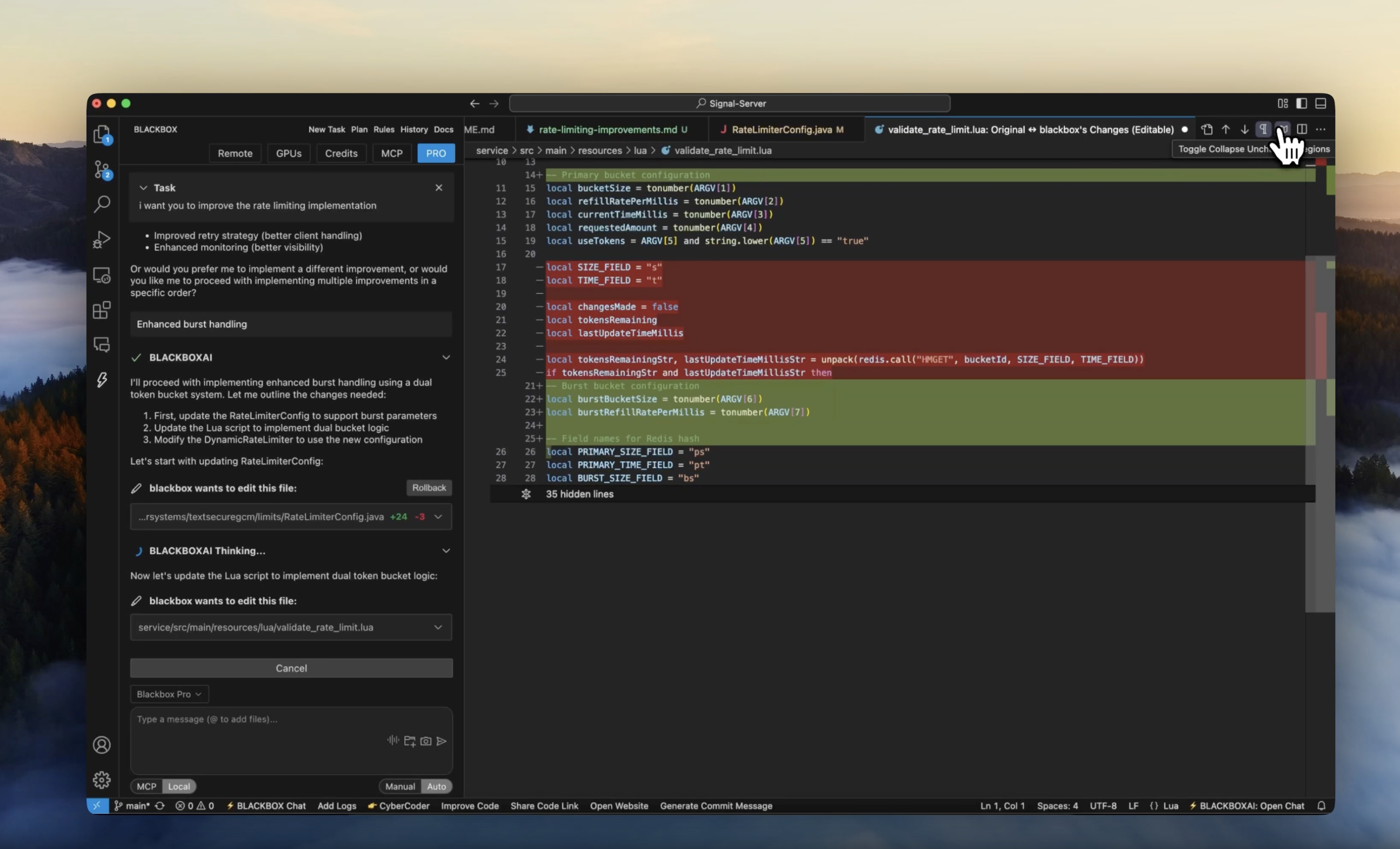
Task: Open the History menu item
Action: coord(413,130)
